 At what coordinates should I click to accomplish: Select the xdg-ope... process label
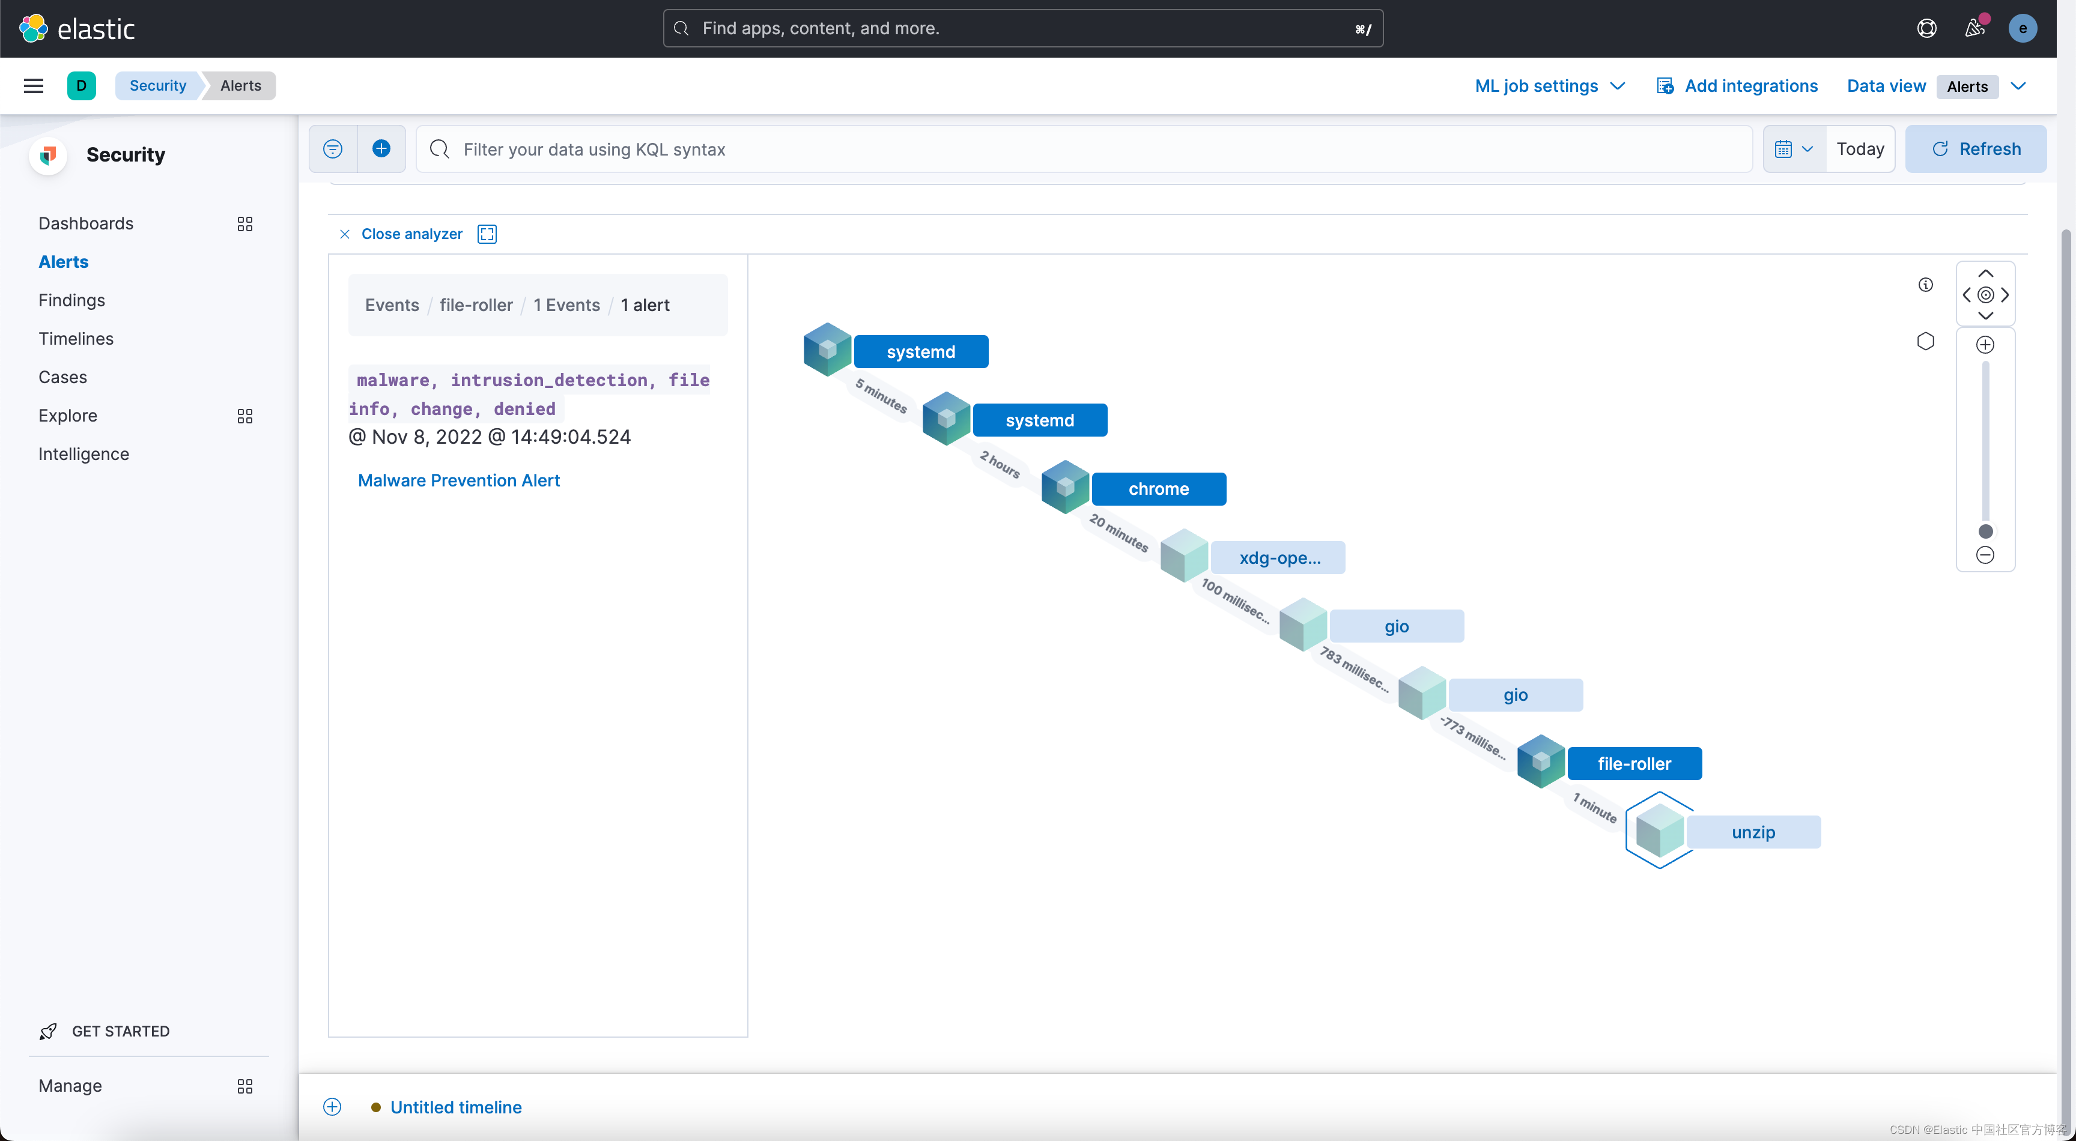coord(1278,558)
